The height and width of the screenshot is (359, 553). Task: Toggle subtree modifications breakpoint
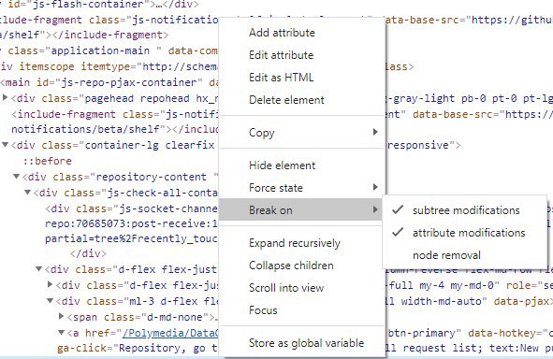coord(466,210)
